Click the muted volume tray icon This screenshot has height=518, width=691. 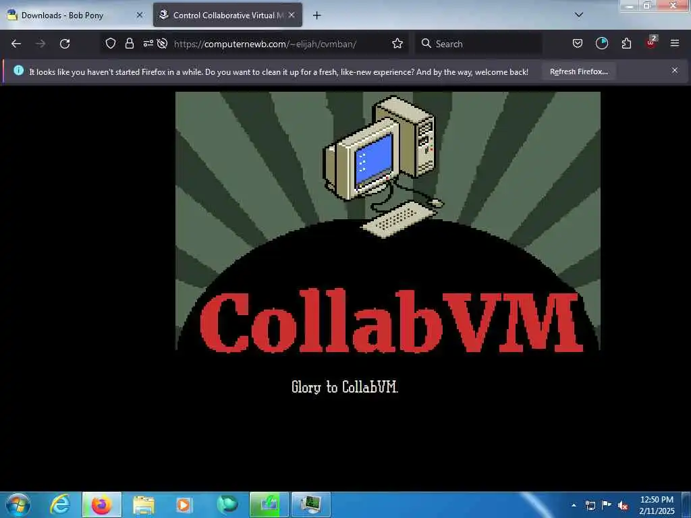[x=623, y=506]
